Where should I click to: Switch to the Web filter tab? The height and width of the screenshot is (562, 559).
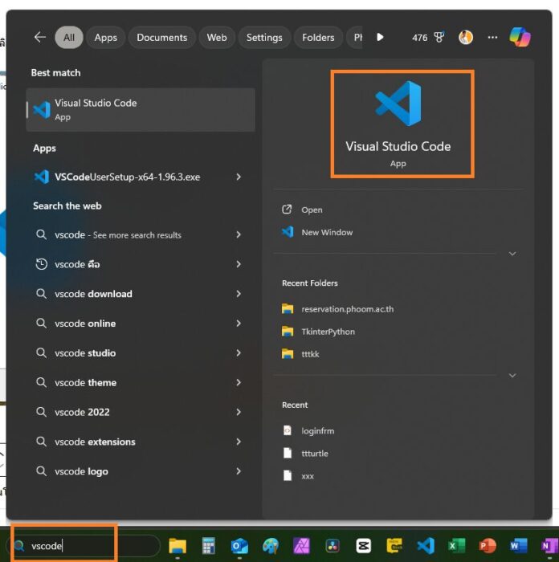point(217,37)
